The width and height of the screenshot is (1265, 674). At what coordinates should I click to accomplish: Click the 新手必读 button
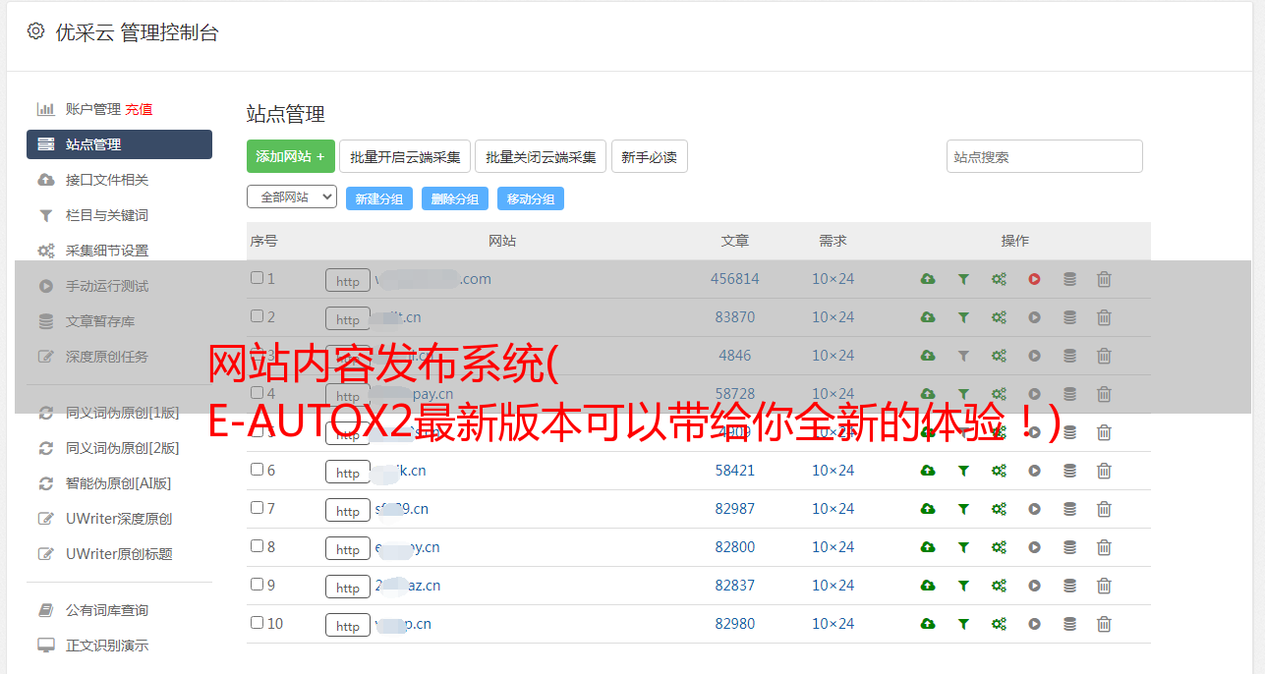click(650, 156)
